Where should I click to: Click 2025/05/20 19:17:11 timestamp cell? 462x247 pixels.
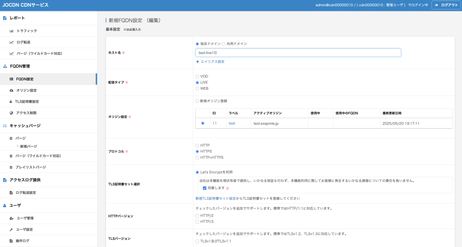point(401,123)
